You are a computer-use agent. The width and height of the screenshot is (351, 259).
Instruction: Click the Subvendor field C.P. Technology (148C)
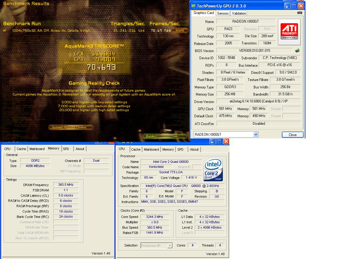(x=280, y=58)
